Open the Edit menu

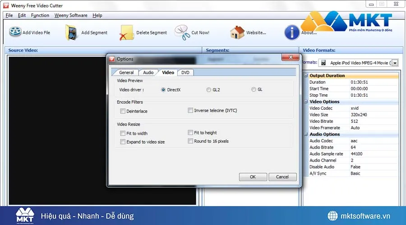pos(22,15)
